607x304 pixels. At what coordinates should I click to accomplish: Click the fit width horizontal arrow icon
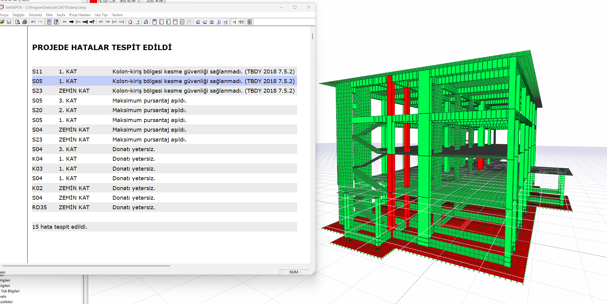(226, 22)
